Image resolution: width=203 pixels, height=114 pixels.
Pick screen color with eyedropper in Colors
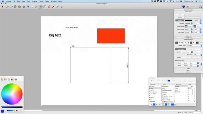(x=6, y=111)
